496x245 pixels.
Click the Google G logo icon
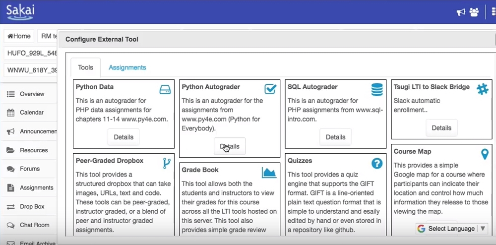[421, 229]
